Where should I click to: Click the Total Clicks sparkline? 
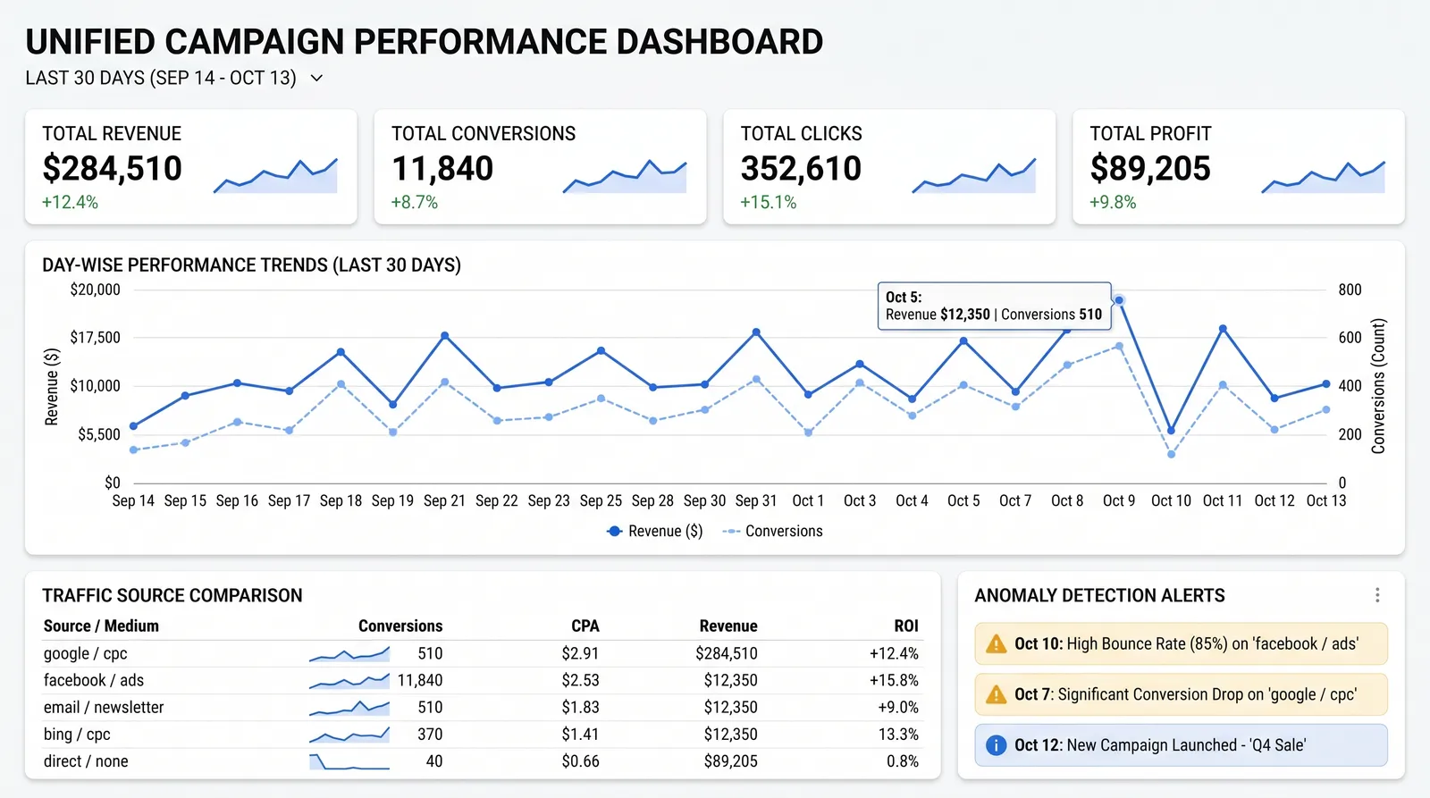pos(974,176)
